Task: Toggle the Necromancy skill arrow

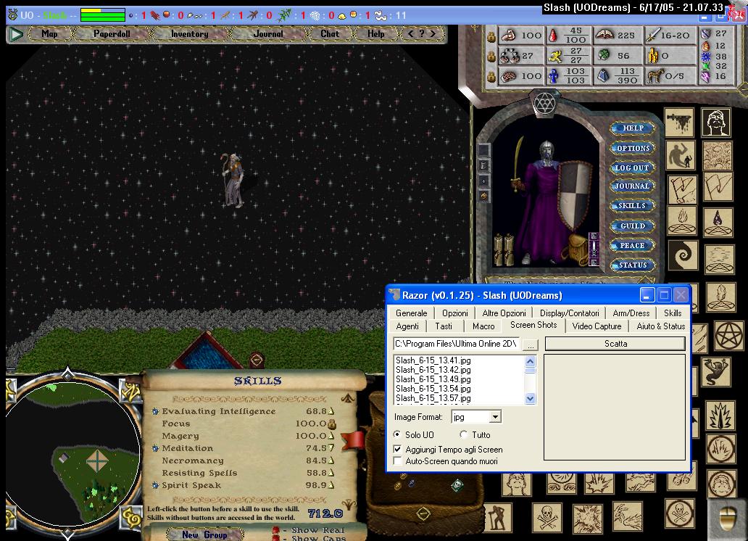Action: [x=331, y=461]
